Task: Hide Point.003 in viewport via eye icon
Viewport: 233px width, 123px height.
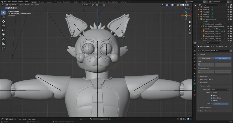Action: coord(228,7)
